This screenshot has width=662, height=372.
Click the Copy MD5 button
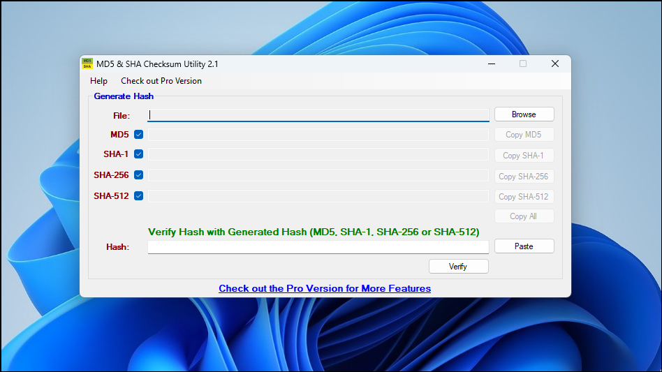pyautogui.click(x=524, y=135)
